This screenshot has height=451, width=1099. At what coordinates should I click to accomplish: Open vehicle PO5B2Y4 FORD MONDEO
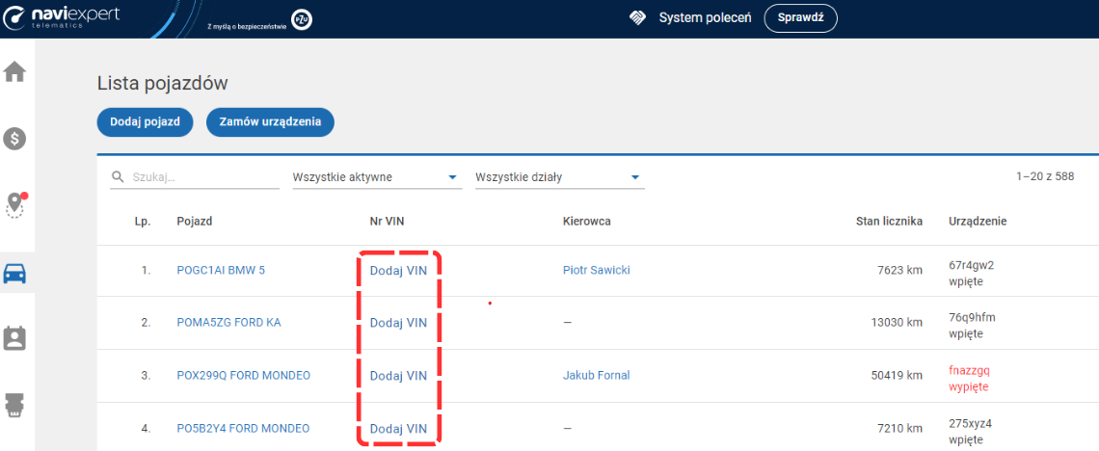tap(243, 429)
